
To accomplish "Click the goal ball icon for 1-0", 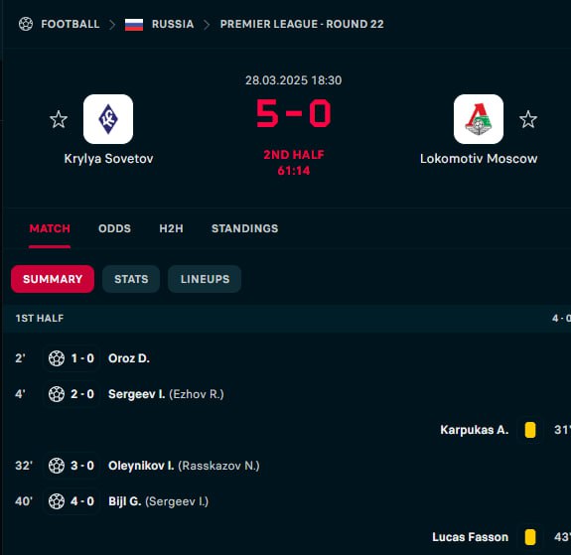I will (57, 358).
